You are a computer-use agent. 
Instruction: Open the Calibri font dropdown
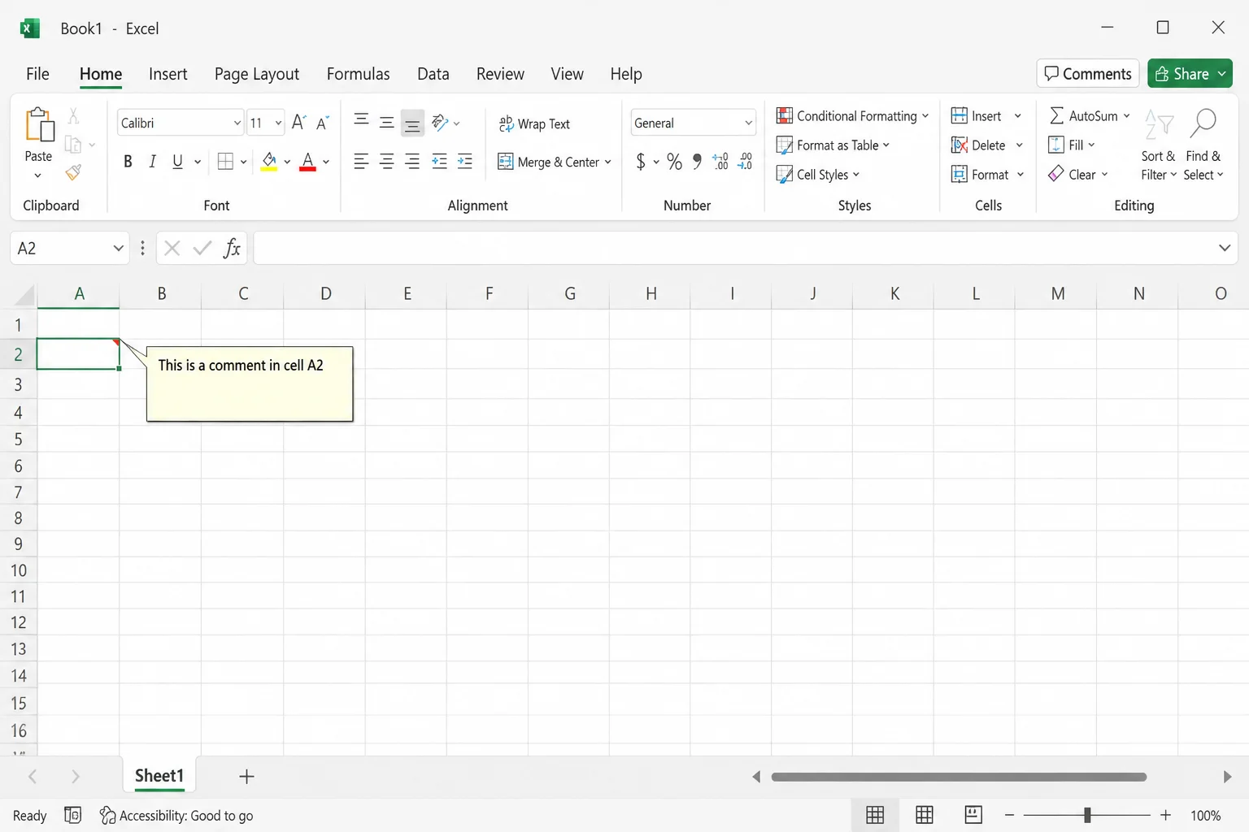click(x=237, y=123)
